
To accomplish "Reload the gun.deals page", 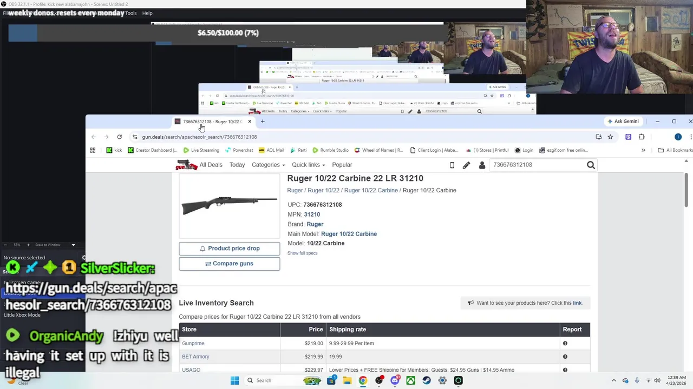I will [x=119, y=137].
